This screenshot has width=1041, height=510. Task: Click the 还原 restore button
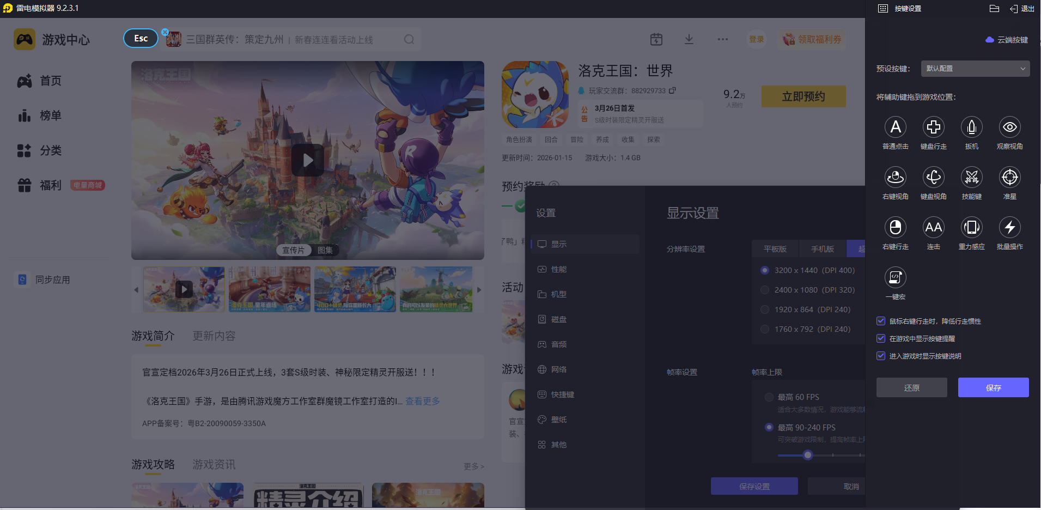[x=912, y=387]
